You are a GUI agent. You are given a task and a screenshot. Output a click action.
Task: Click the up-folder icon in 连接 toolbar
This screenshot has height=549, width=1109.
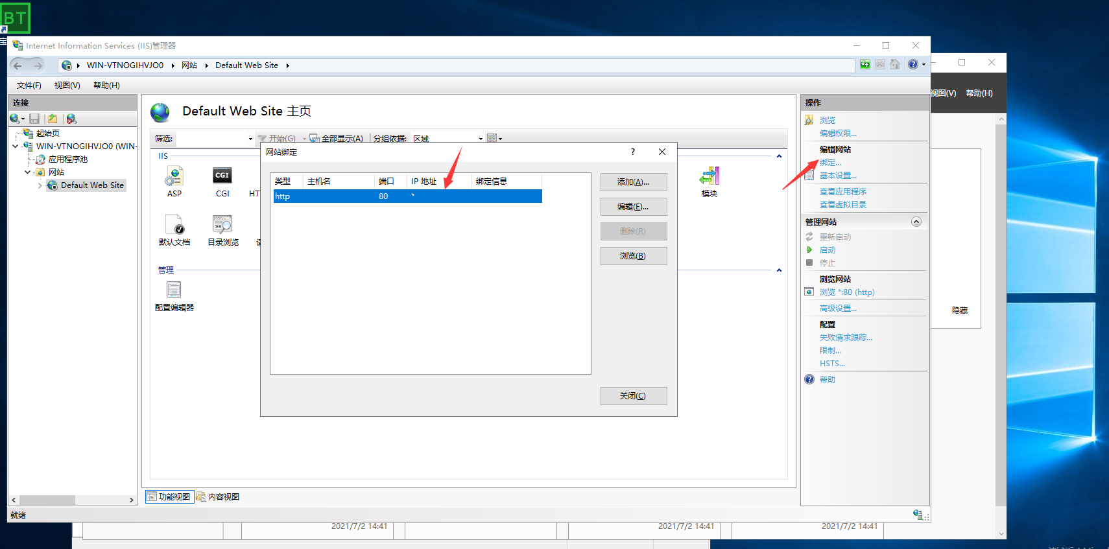point(53,119)
